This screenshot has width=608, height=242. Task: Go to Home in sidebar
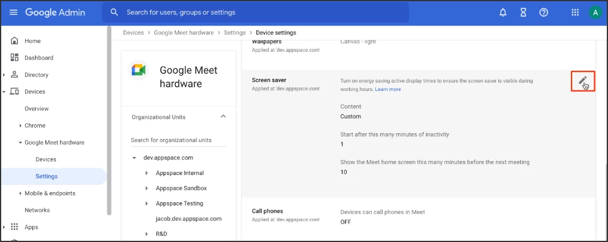33,40
